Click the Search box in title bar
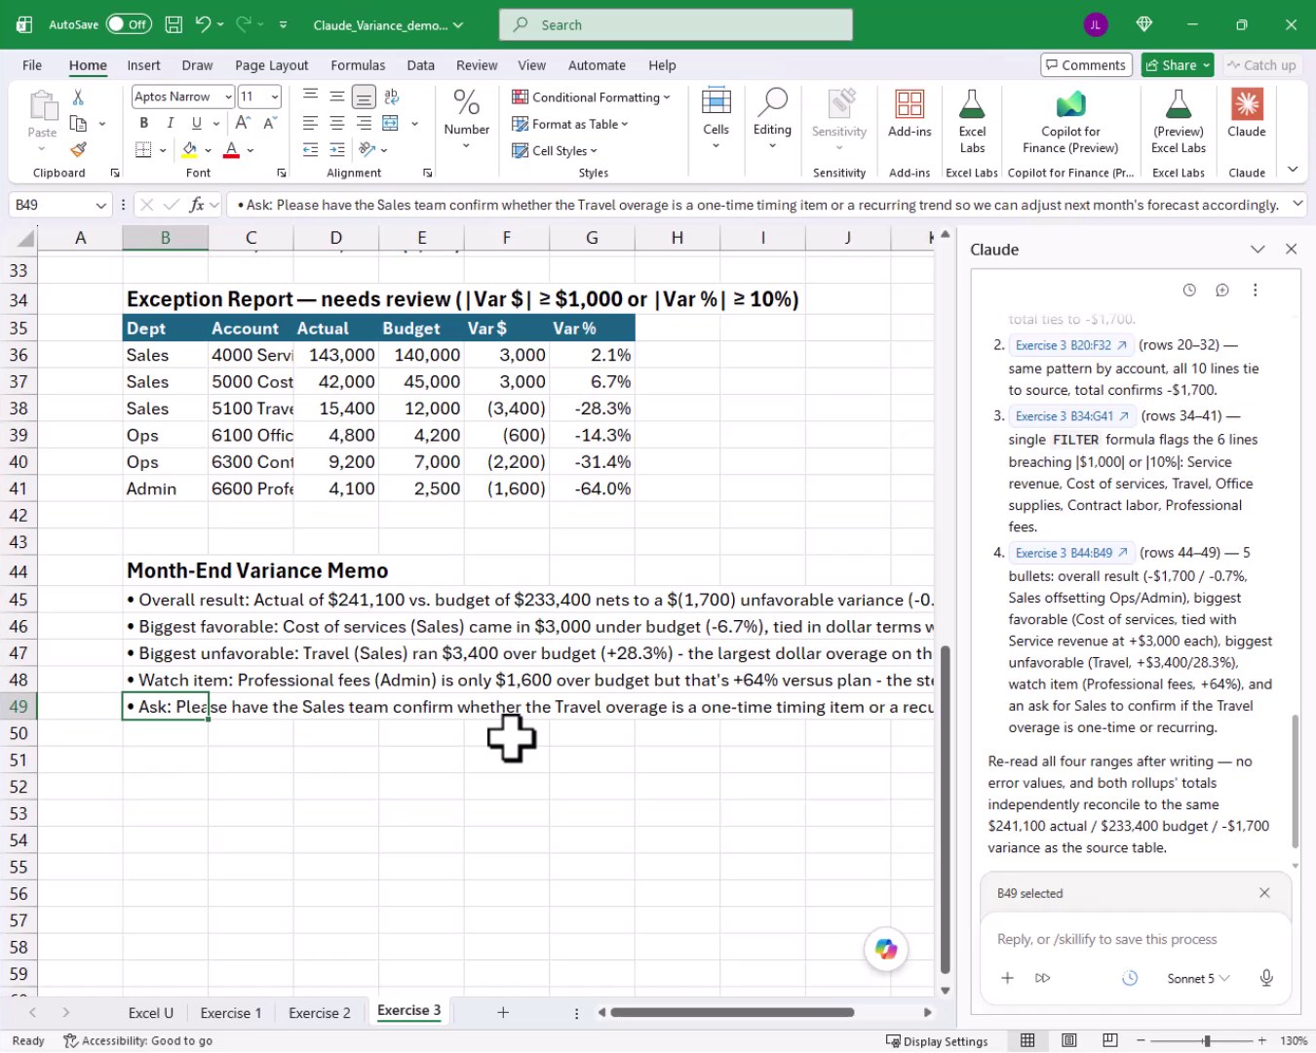 tap(676, 24)
